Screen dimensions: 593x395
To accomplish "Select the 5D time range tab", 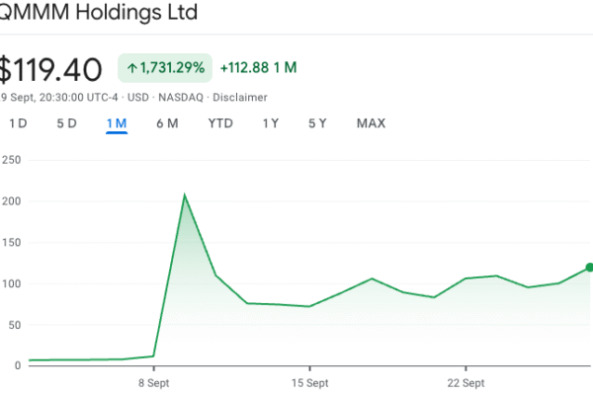I will click(x=66, y=123).
